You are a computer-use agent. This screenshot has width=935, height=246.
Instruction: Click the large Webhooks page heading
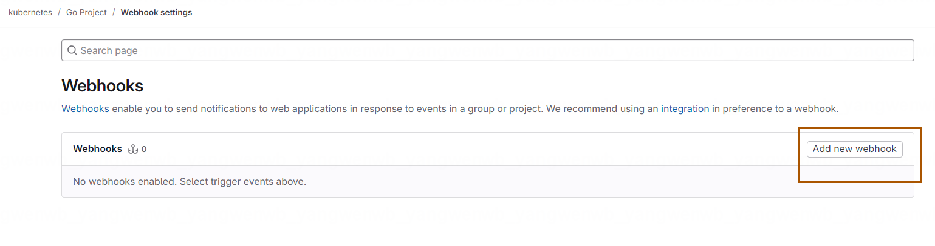point(103,86)
